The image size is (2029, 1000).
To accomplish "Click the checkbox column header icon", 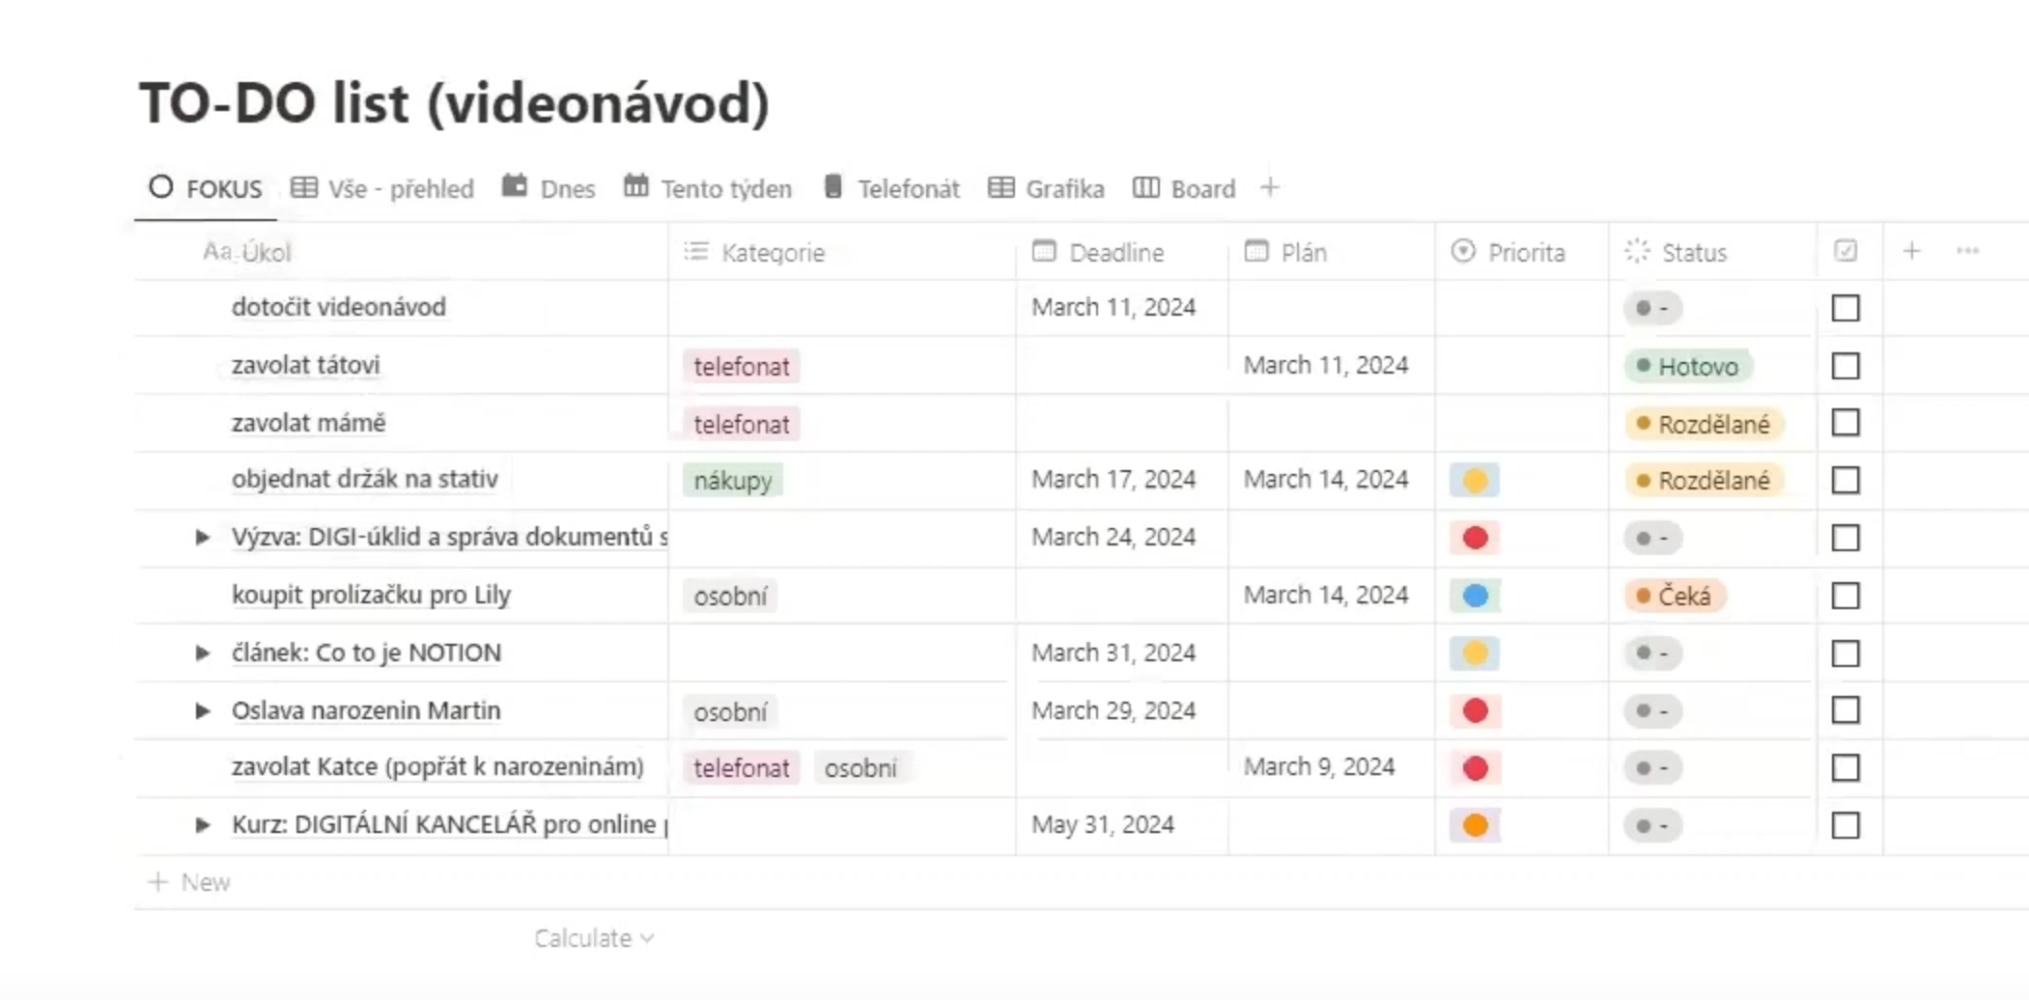I will pyautogui.click(x=1846, y=252).
